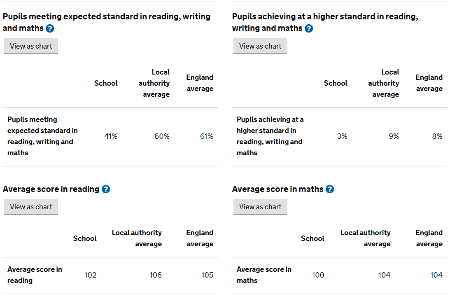This screenshot has height=299, width=450.
Task: Select the school's 3% higher standard value
Action: [x=342, y=136]
